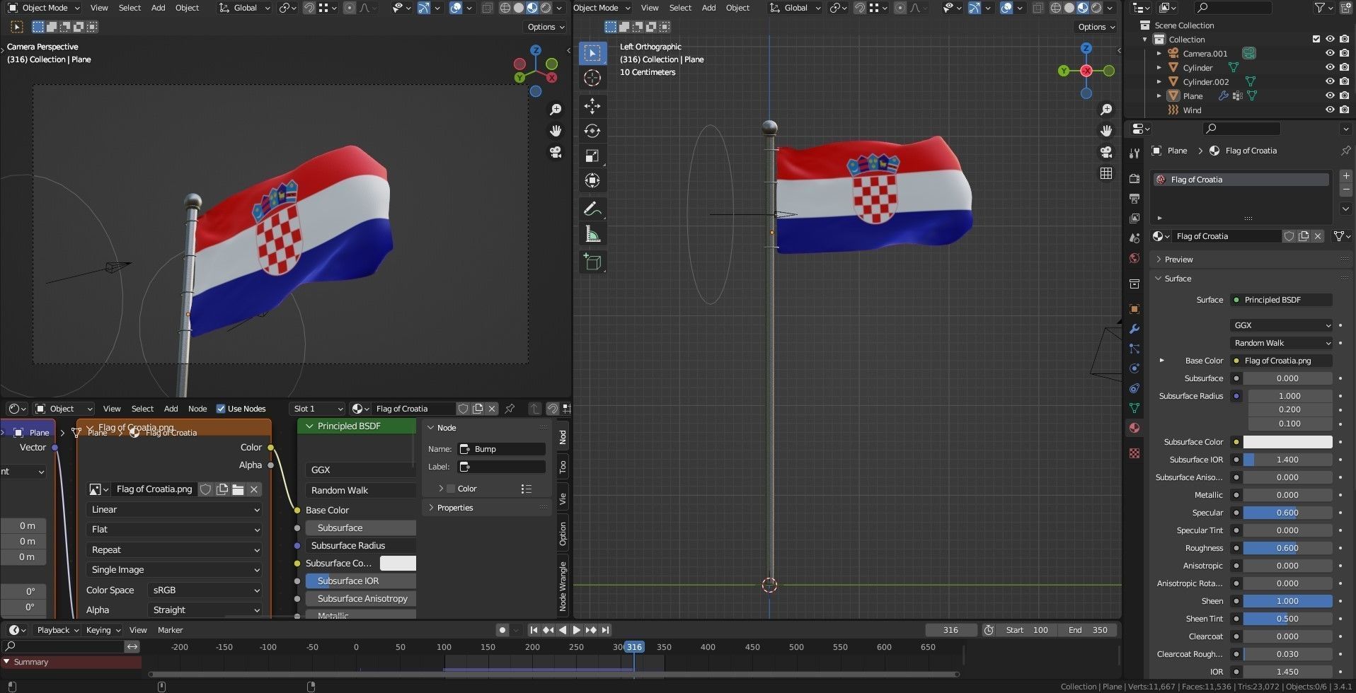Viewport: 1356px width, 693px height.
Task: Play animation forward in timeline
Action: click(577, 630)
